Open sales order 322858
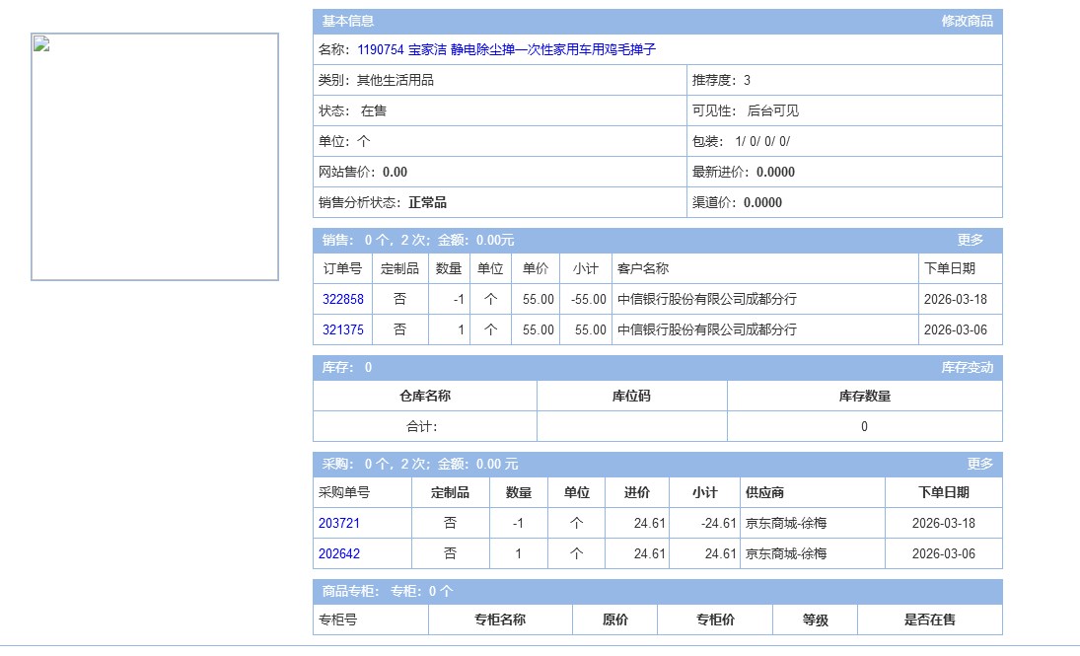1080x656 pixels. (342, 300)
